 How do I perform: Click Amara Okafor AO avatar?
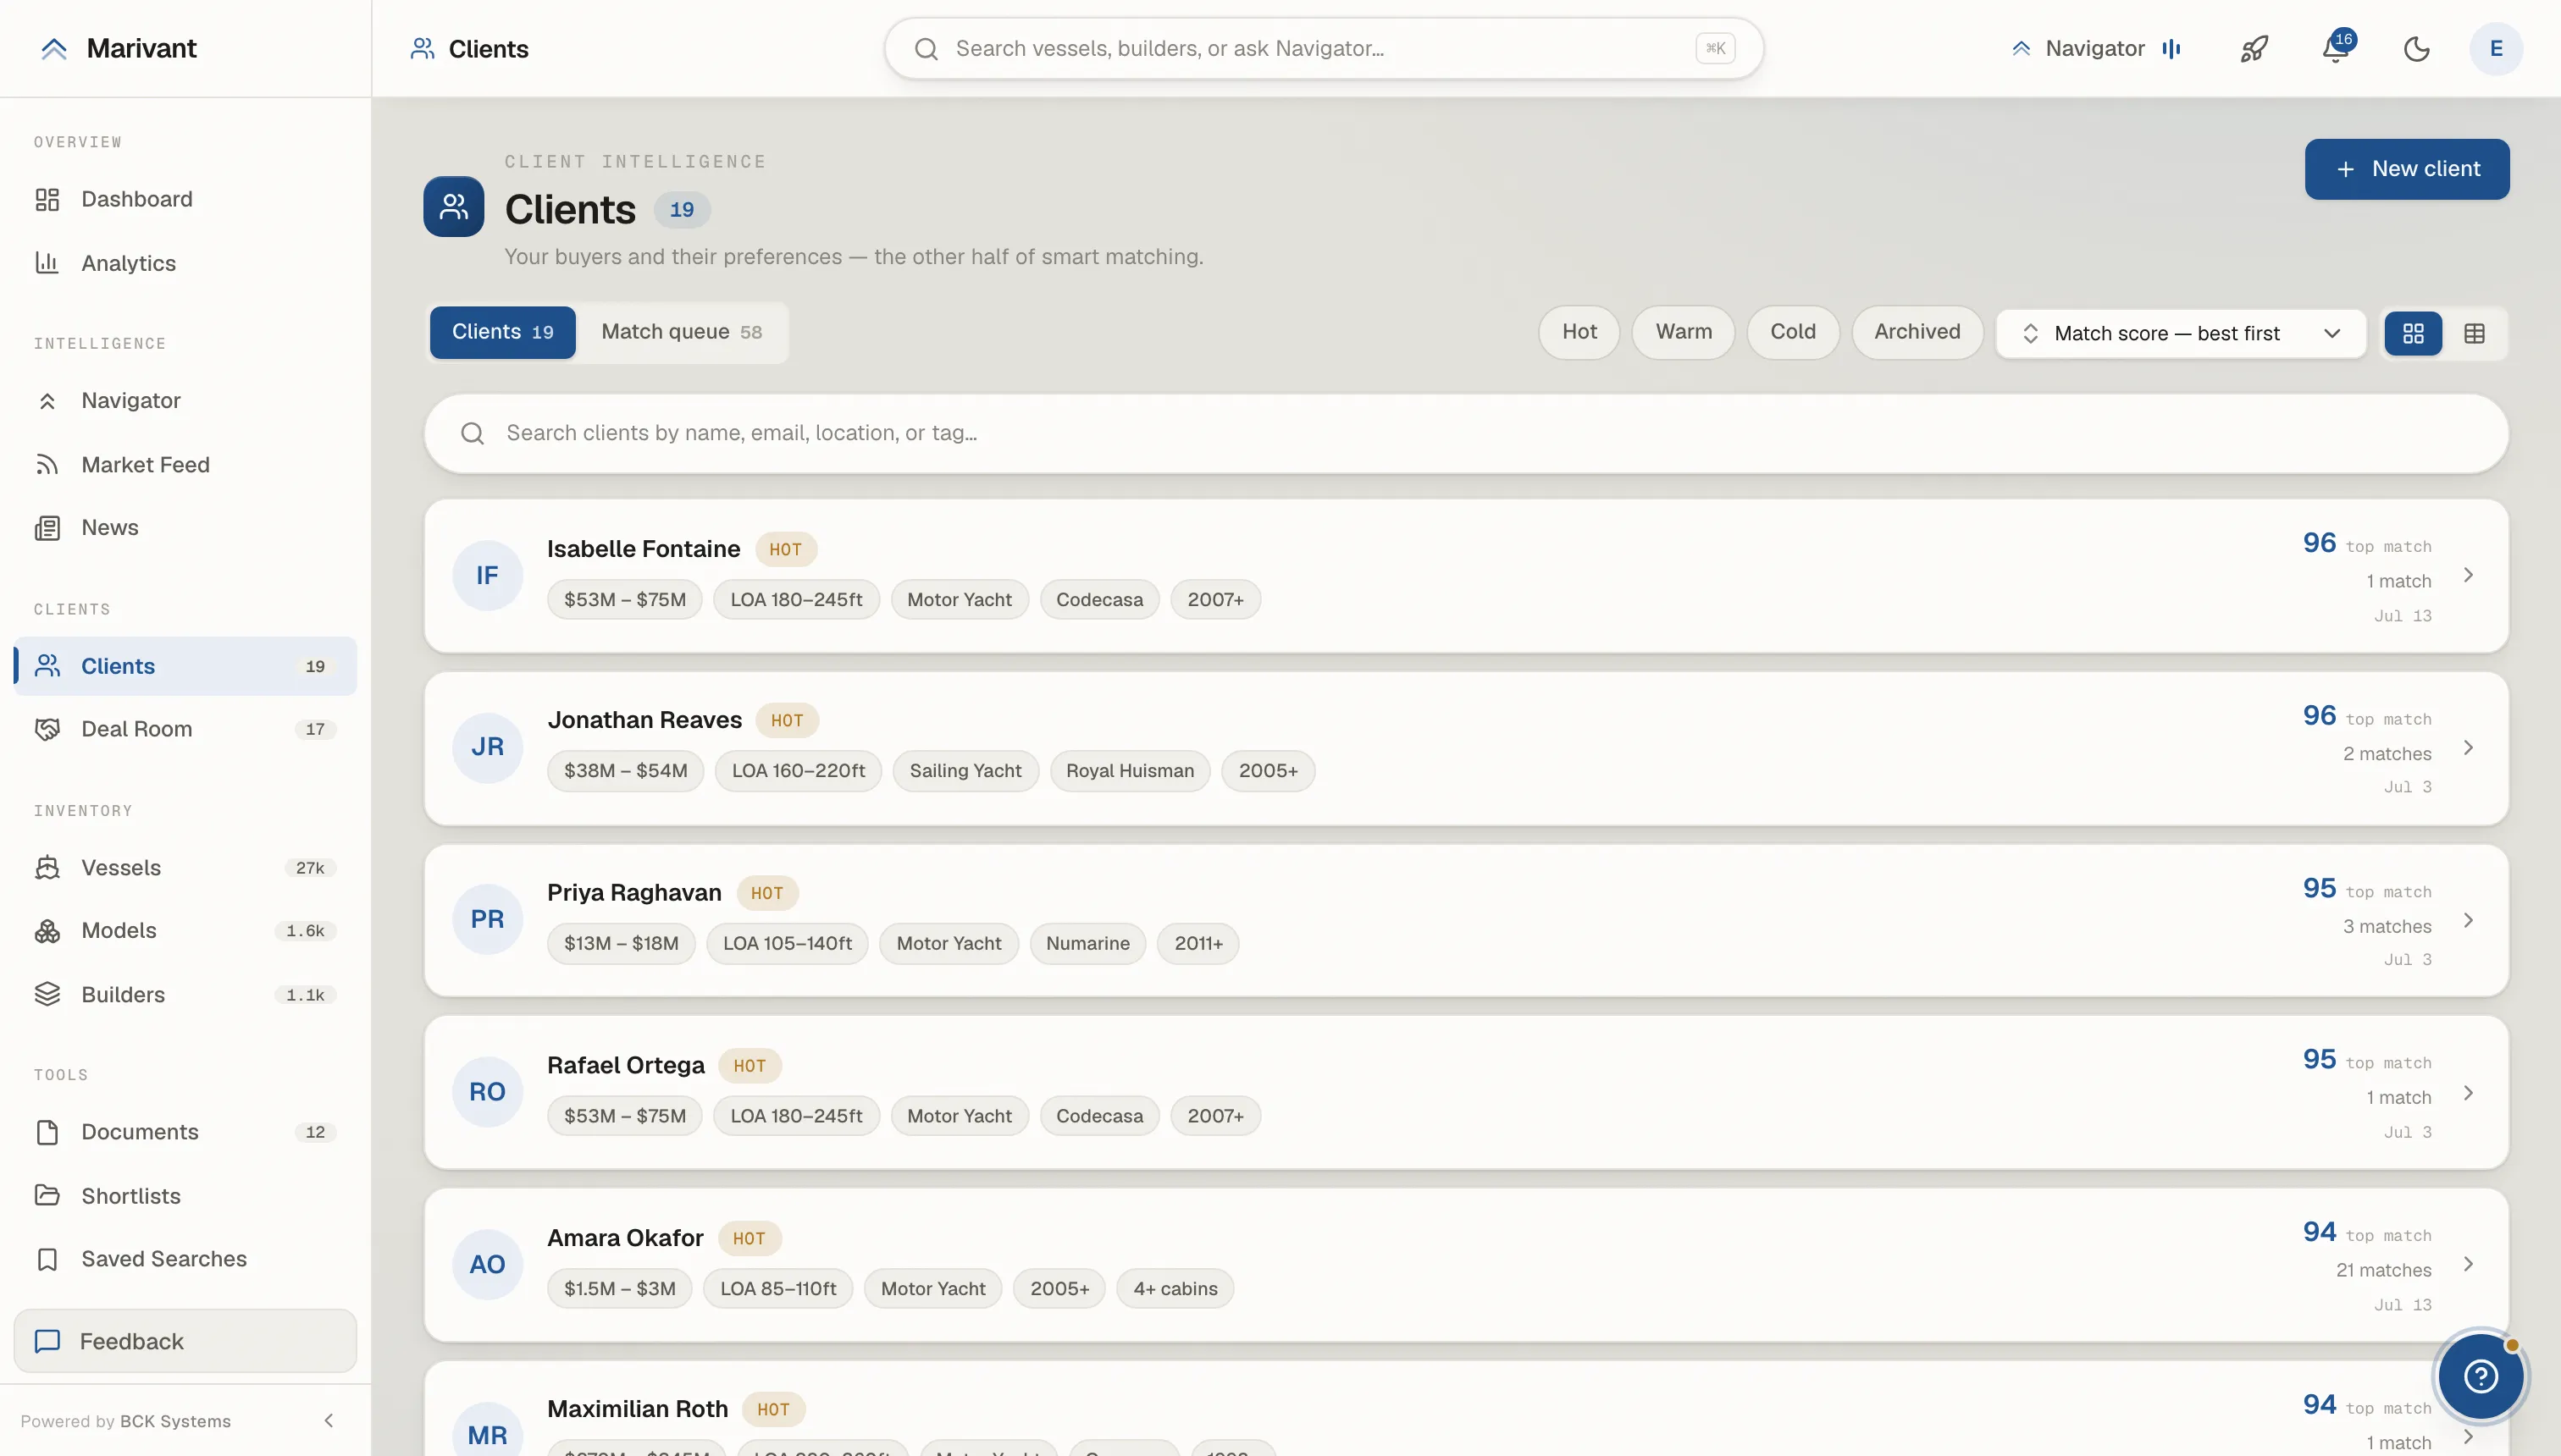click(x=487, y=1264)
